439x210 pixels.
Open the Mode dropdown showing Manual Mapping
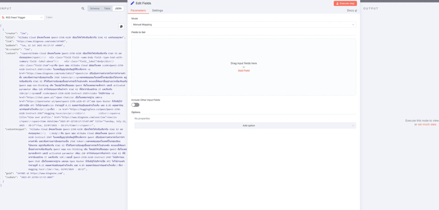(244, 25)
